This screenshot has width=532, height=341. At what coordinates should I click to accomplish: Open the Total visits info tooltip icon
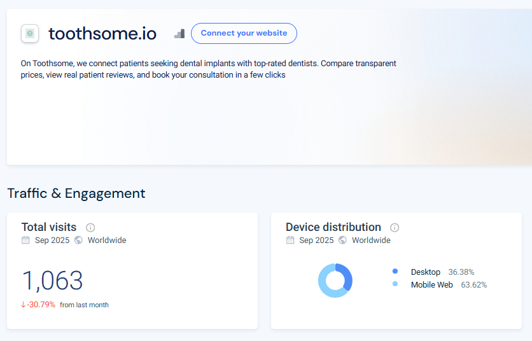(x=90, y=228)
